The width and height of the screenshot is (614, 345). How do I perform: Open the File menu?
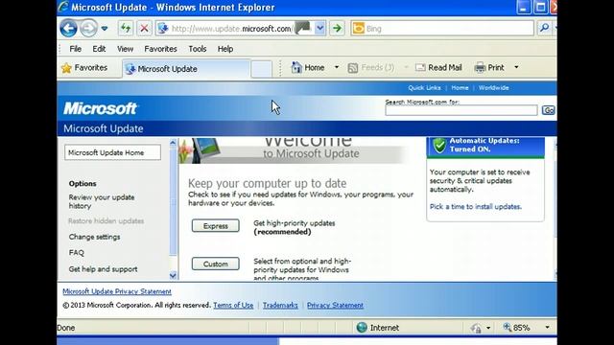(x=75, y=49)
